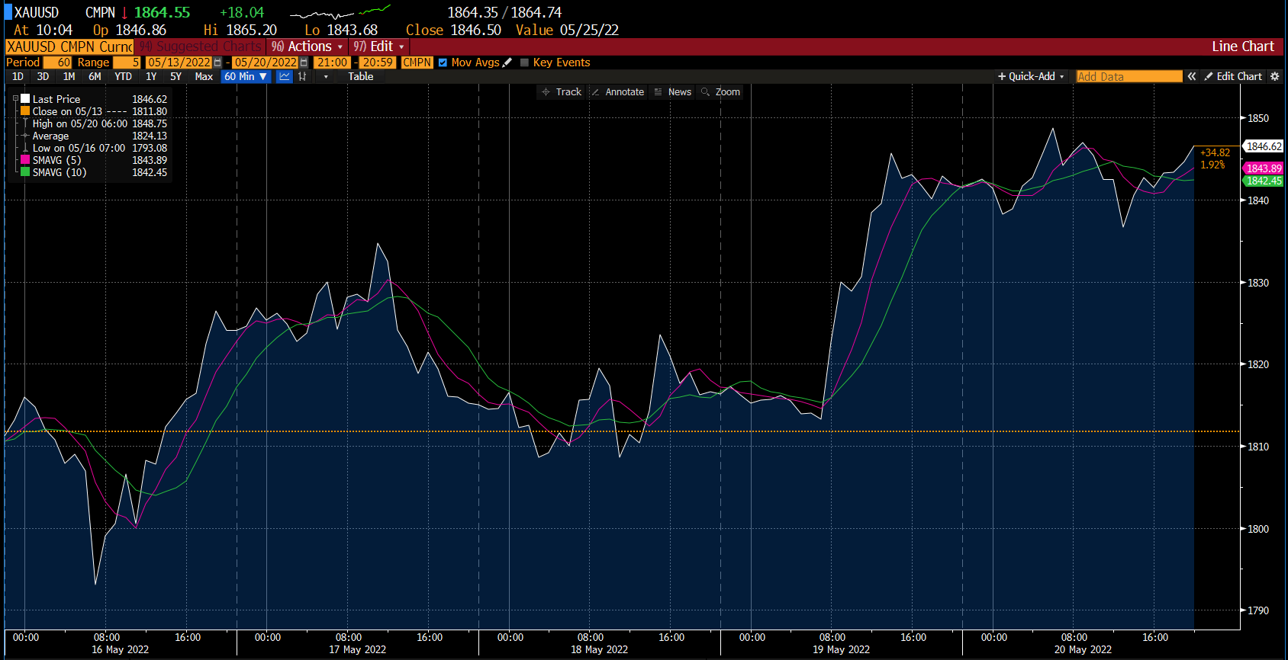Click the pink SMAVG (5) color swatch
This screenshot has width=1288, height=660.
(x=25, y=160)
